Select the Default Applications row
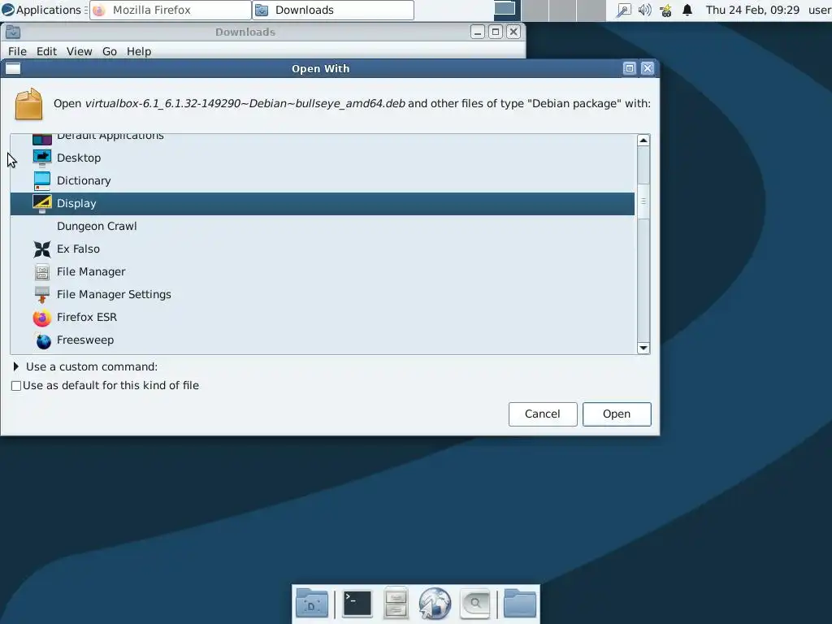This screenshot has width=832, height=624. click(322, 139)
